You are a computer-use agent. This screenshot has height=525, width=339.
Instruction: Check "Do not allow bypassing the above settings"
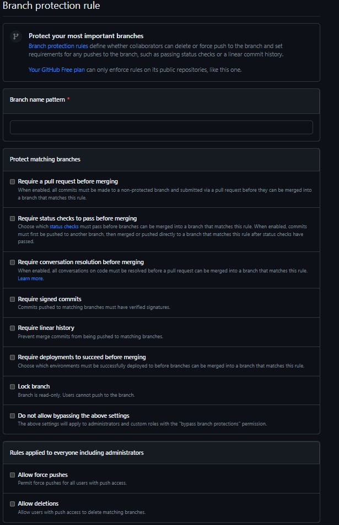(x=12, y=415)
